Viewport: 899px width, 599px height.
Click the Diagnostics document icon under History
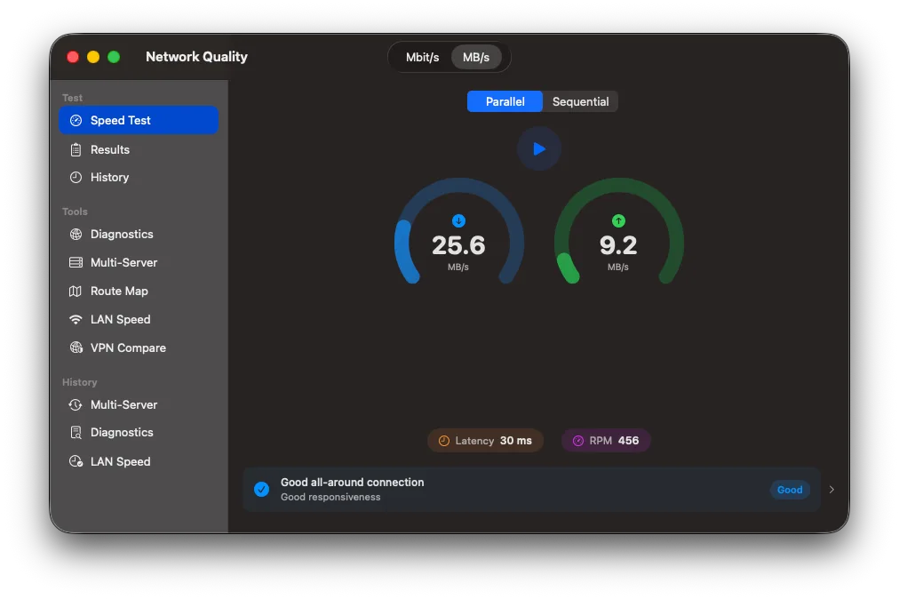(x=76, y=433)
